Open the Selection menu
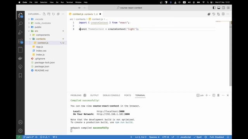Screen dimensions: 248x139 point(44,2)
